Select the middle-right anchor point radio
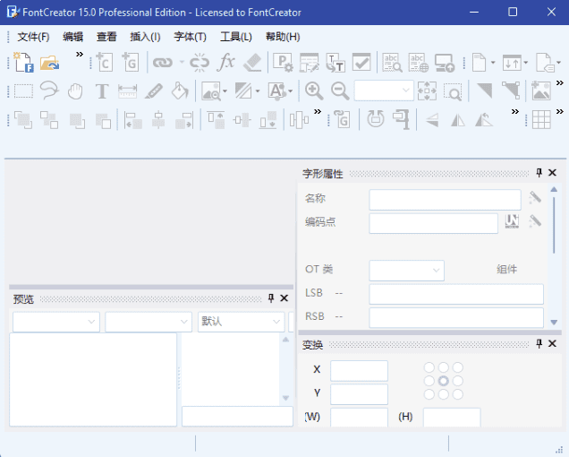This screenshot has height=457, width=569. (458, 381)
